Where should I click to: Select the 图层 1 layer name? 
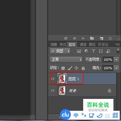point(74,79)
